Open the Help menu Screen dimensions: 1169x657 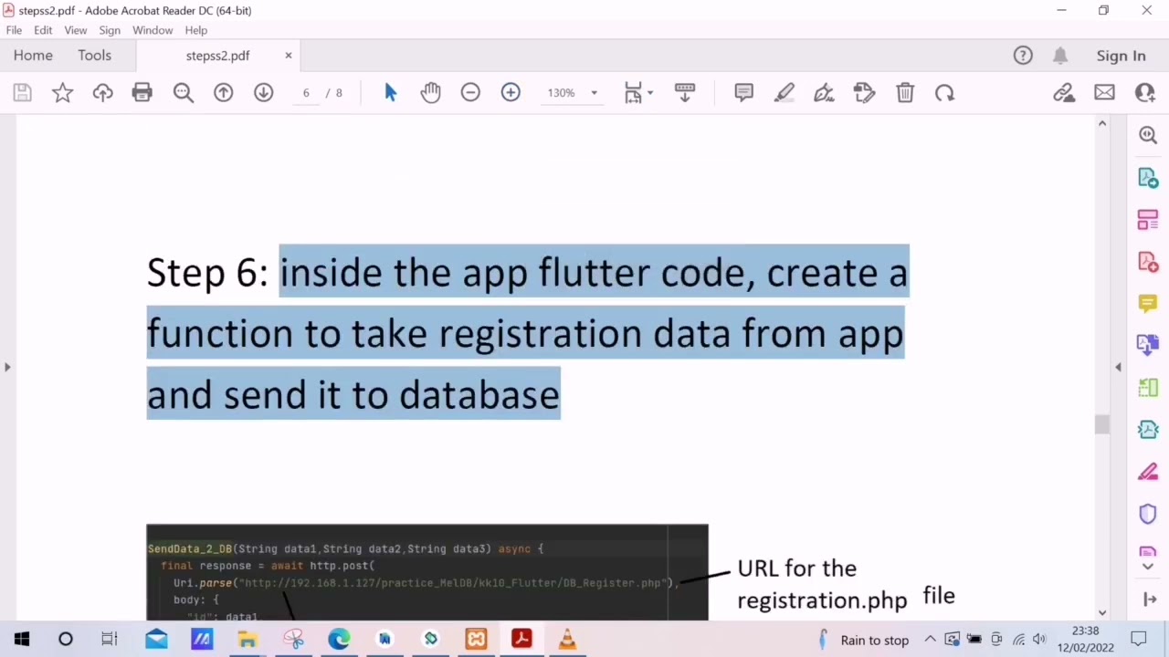196,30
